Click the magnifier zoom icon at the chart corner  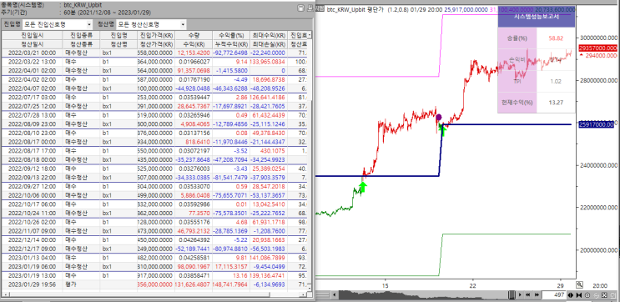579,284
